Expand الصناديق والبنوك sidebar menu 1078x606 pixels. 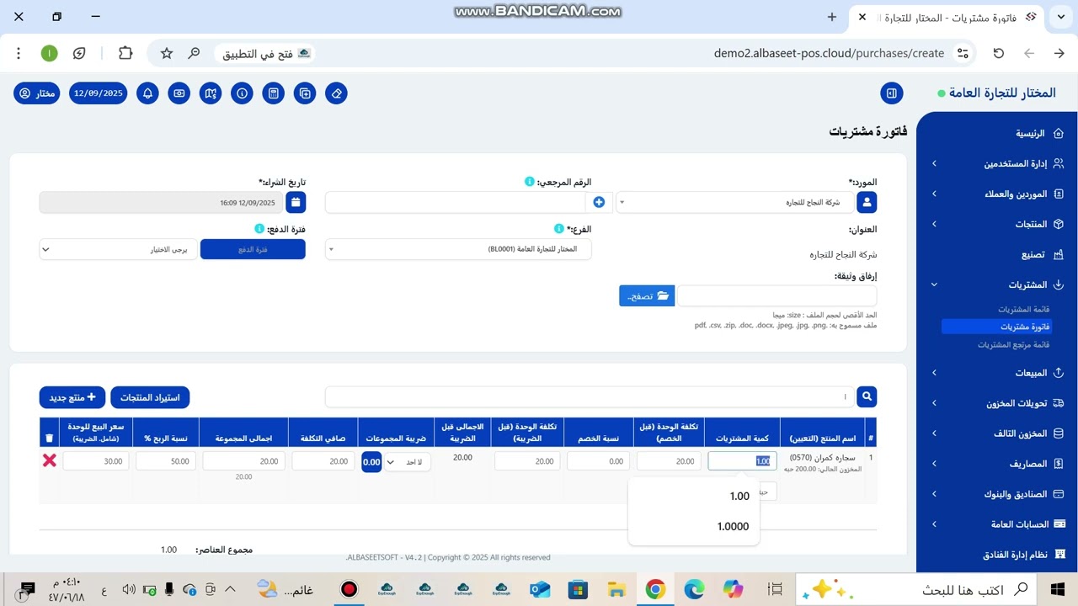(998, 494)
